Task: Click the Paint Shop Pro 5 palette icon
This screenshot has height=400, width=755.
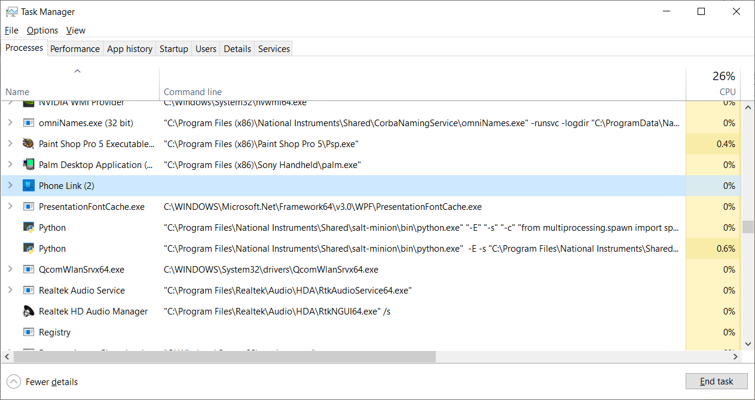Action: pyautogui.click(x=28, y=143)
